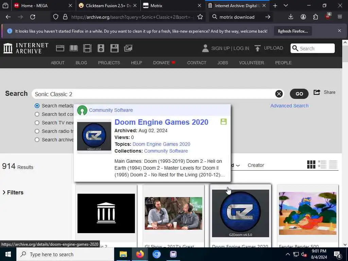Viewport: 348px width, 261px height.
Task: Expand the Filters section
Action: click(13, 192)
